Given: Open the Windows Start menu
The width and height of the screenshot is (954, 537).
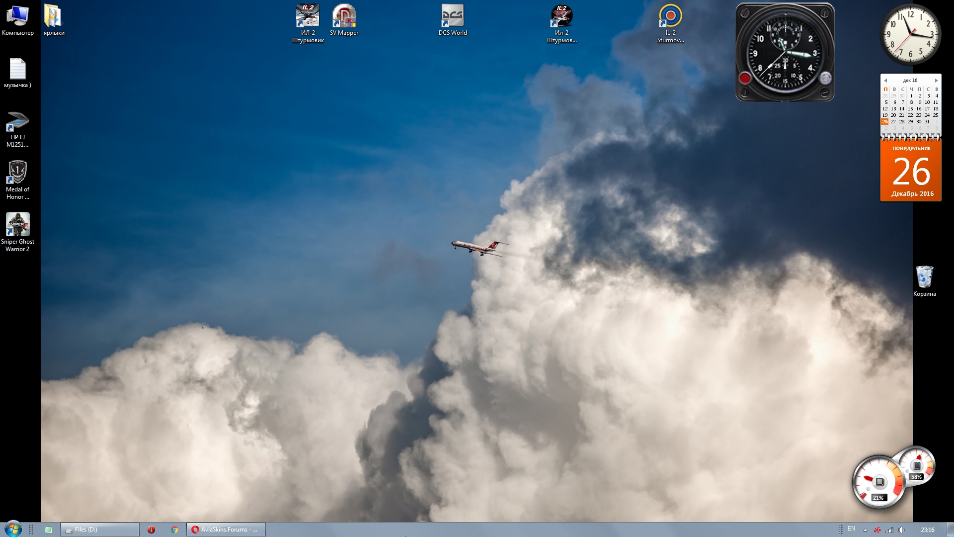Looking at the screenshot, I should click(13, 529).
